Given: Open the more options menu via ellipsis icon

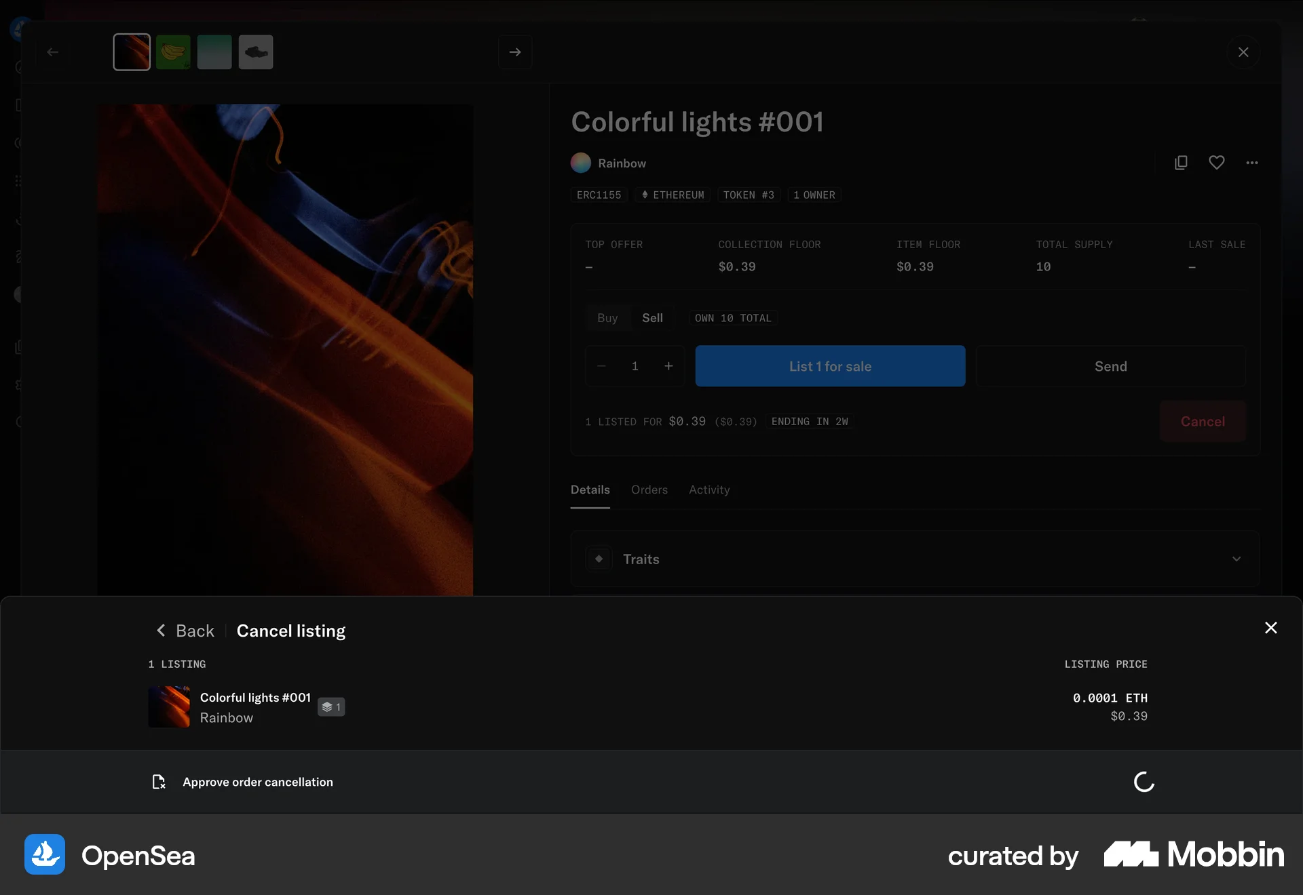Looking at the screenshot, I should coord(1253,163).
